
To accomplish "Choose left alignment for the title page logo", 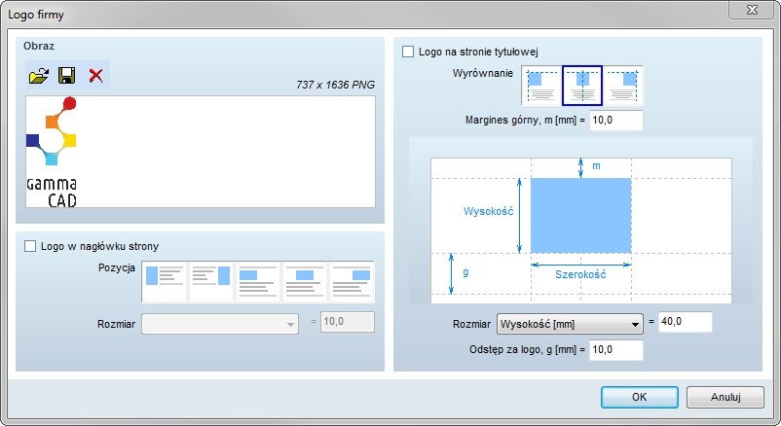I will 541,86.
